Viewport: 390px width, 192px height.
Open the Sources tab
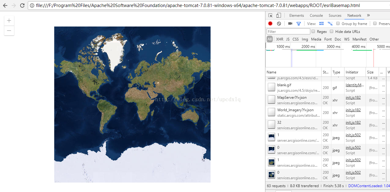[335, 16]
